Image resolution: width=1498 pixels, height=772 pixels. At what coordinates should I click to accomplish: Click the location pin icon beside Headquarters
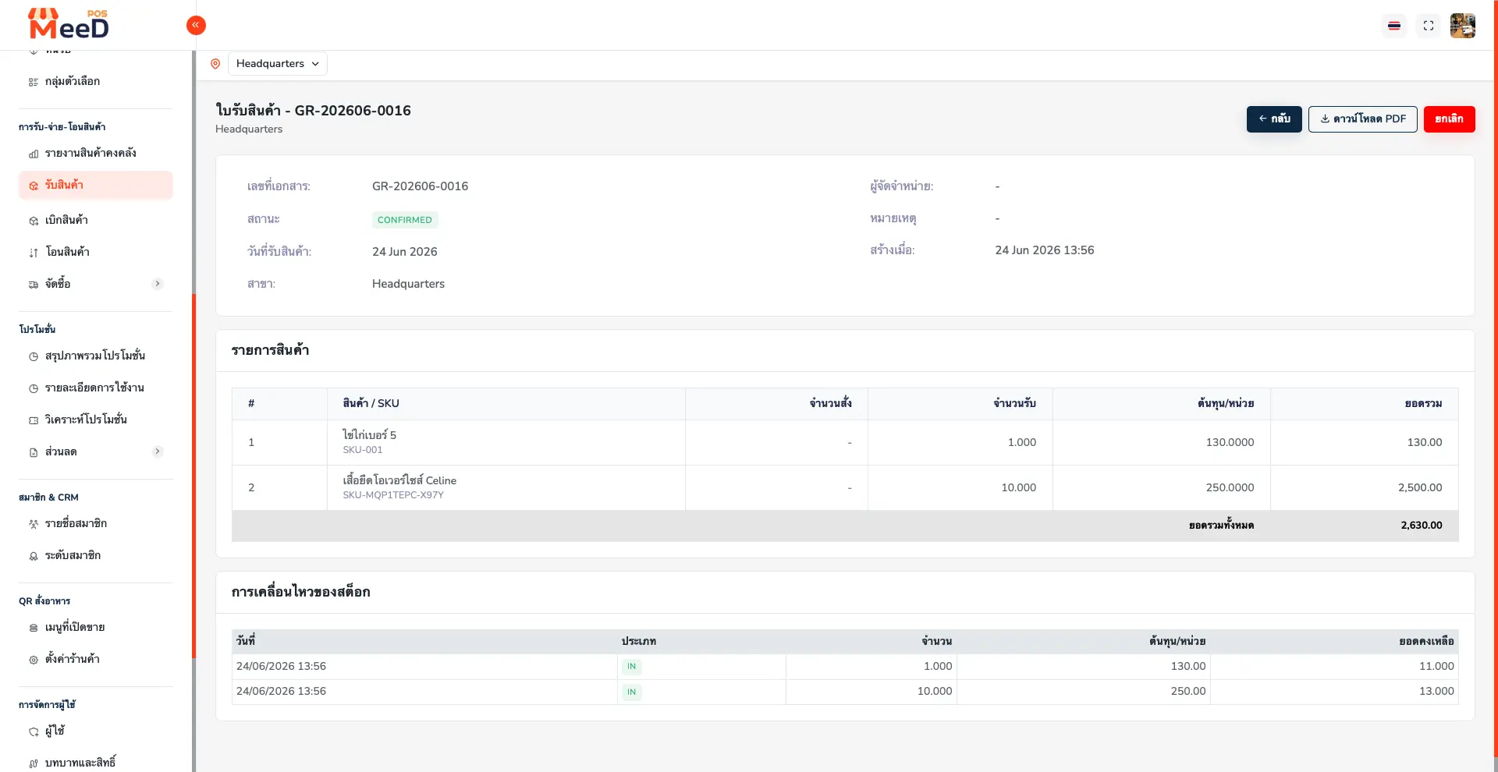pyautogui.click(x=215, y=64)
